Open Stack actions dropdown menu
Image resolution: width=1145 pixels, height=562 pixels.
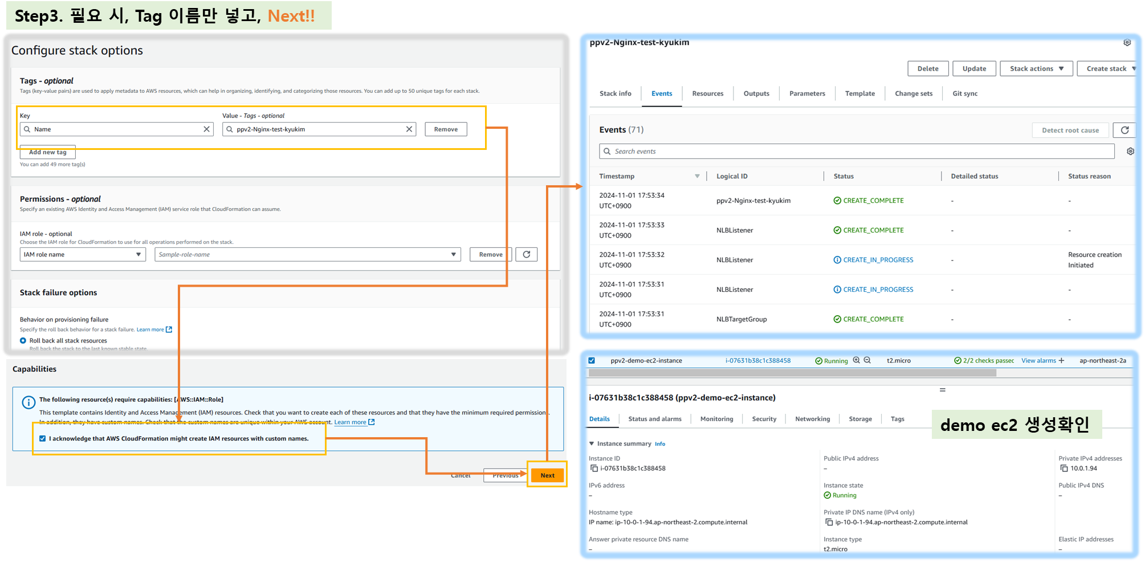[1036, 68]
